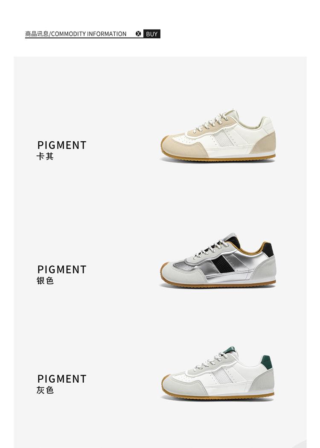
Task: Click the gum sole of the gray sneaker
Action: point(218,396)
